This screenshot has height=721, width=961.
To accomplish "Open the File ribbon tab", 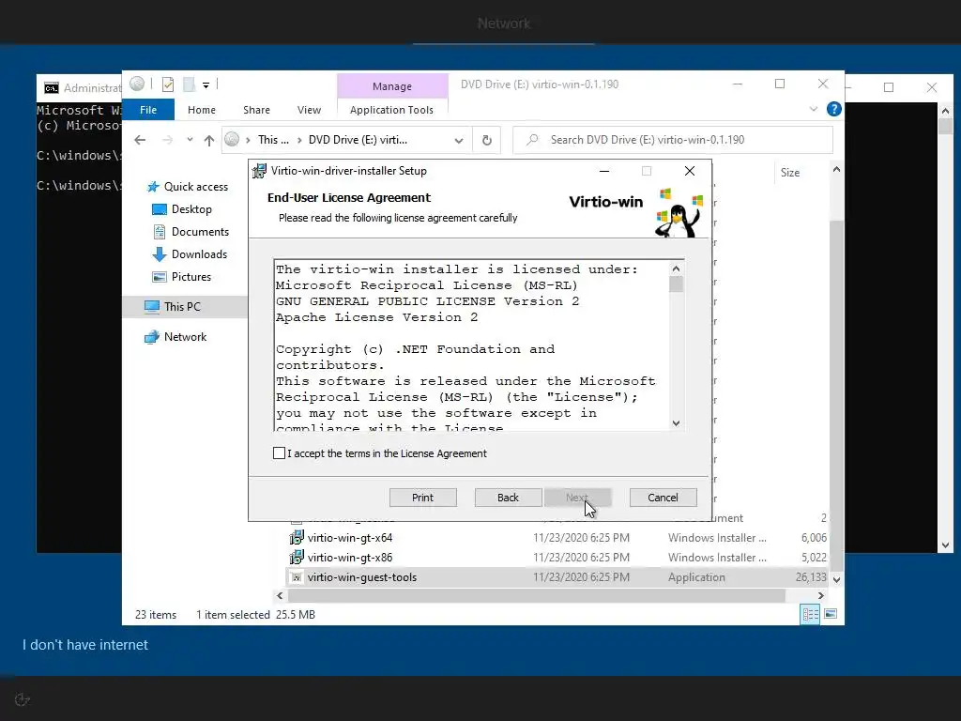I will pos(148,110).
